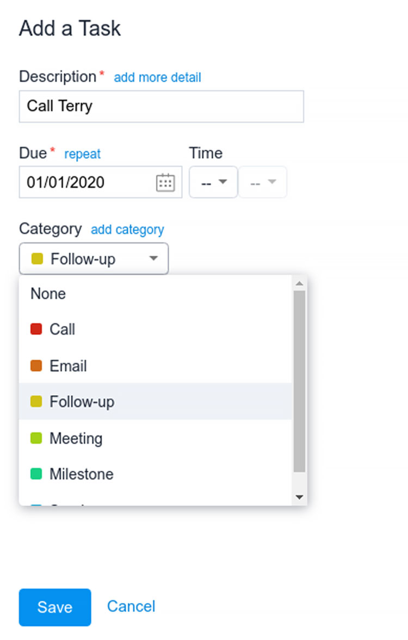The image size is (408, 640).
Task: Select None from category list
Action: [x=48, y=294]
